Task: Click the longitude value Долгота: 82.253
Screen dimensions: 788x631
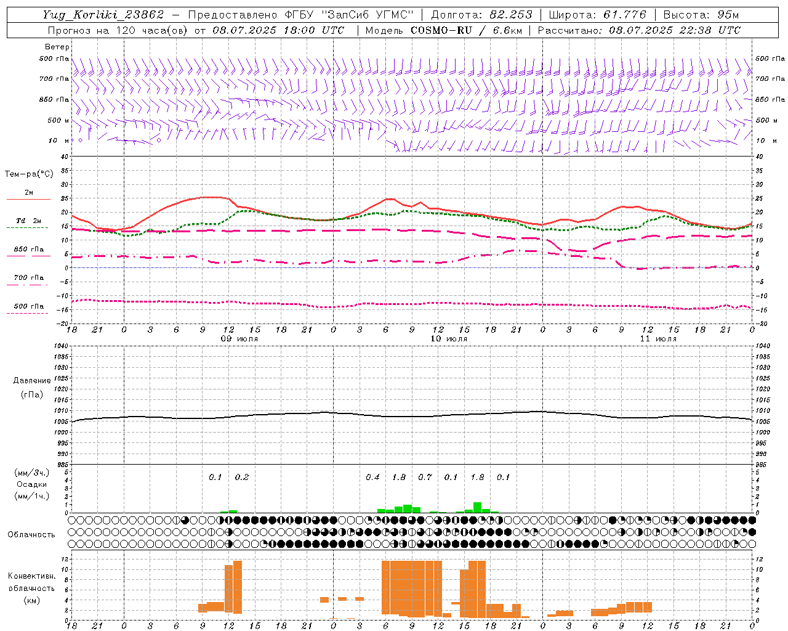Action: pyautogui.click(x=482, y=15)
